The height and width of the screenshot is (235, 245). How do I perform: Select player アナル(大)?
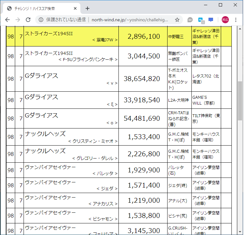pyautogui.click(x=178, y=201)
